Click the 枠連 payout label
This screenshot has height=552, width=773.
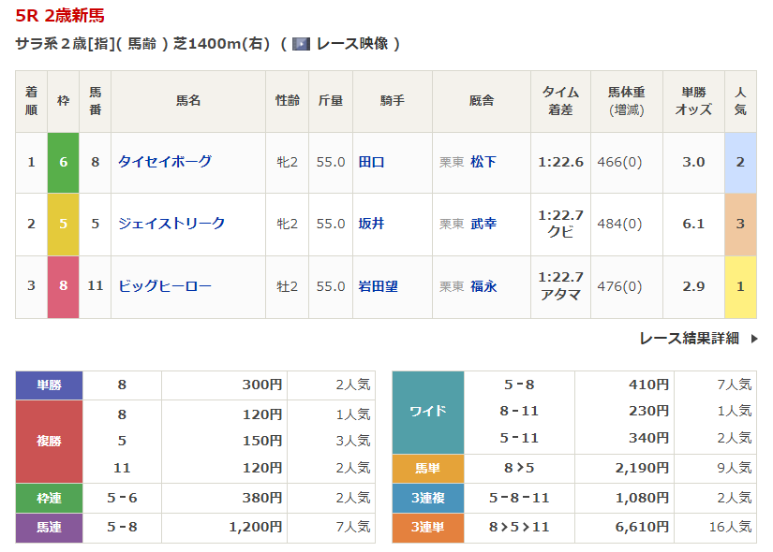coord(49,499)
